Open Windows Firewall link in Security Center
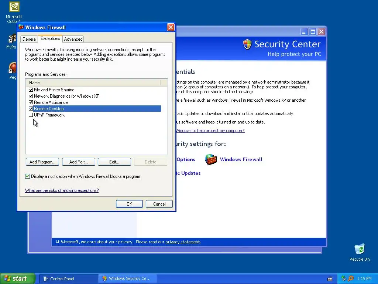Viewport: 378px width, 284px height. [x=241, y=159]
